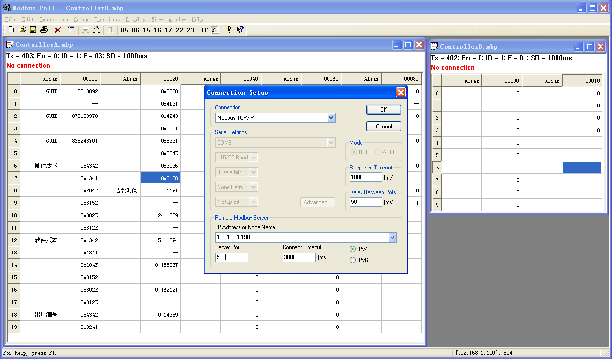Click the communication traffic monitor icon
This screenshot has height=359, width=612.
coord(215,30)
